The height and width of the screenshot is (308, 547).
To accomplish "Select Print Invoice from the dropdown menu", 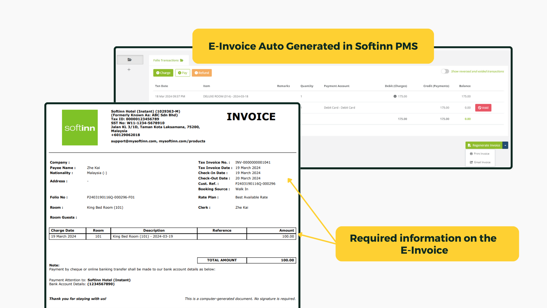I will (x=481, y=154).
